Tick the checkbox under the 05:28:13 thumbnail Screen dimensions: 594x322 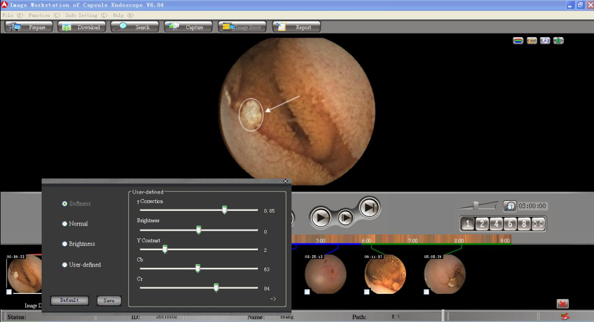[x=307, y=292]
